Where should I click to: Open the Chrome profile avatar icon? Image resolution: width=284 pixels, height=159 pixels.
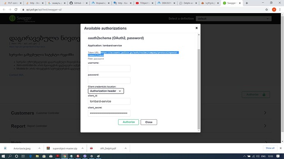(x=274, y=9)
